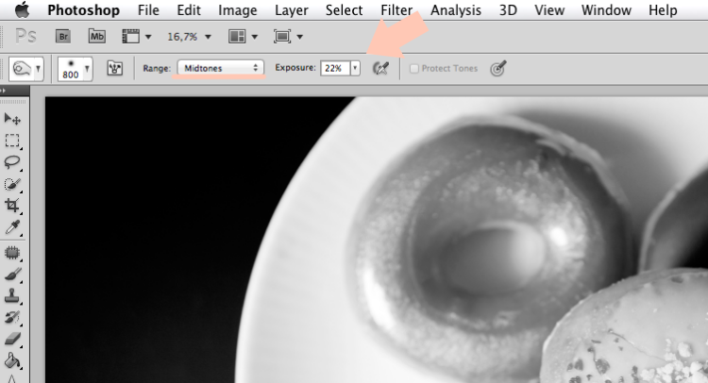Launch Bridge with the Br icon
Image resolution: width=708 pixels, height=383 pixels.
63,37
